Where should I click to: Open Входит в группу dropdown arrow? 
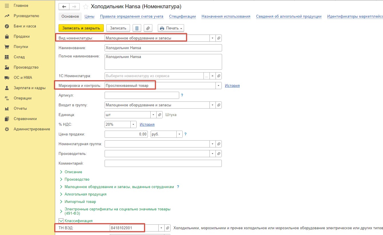212,105
